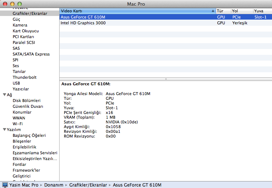Click the green zoom window button

pyautogui.click(x=20, y=4)
